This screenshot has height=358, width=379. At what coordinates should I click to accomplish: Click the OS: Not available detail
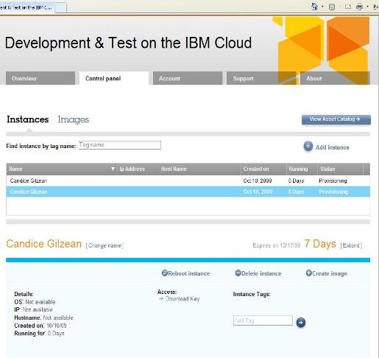tap(35, 302)
